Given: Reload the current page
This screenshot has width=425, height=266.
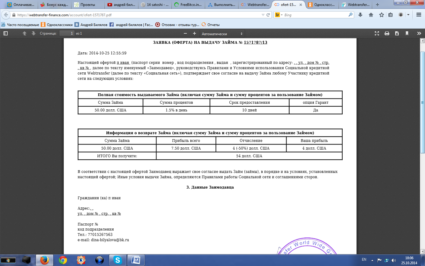Looking at the screenshot, I should click(x=268, y=15).
